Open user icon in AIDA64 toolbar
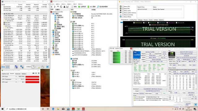The image size is (198, 111). click(x=64, y=7)
